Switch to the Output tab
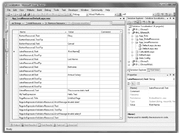Image resolution: width=179 pixels, height=133 pixels. [x=15, y=125]
